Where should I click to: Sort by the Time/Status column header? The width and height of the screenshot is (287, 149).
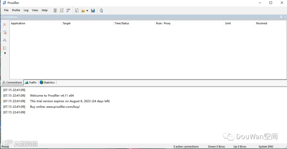click(134, 23)
